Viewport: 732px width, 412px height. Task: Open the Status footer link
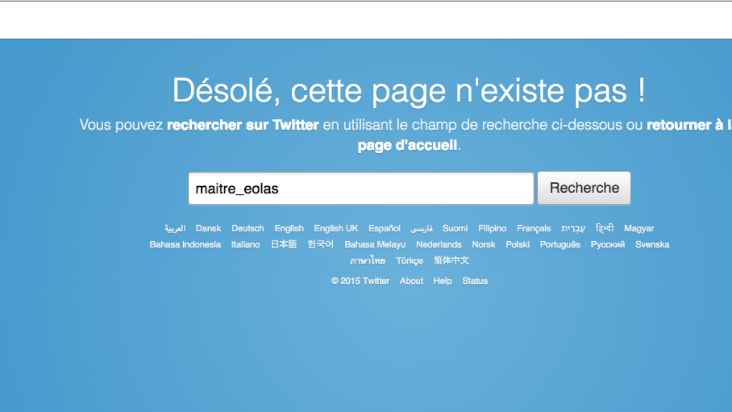click(475, 281)
